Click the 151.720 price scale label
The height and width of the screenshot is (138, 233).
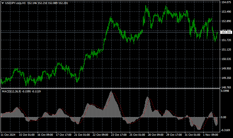click(x=226, y=40)
